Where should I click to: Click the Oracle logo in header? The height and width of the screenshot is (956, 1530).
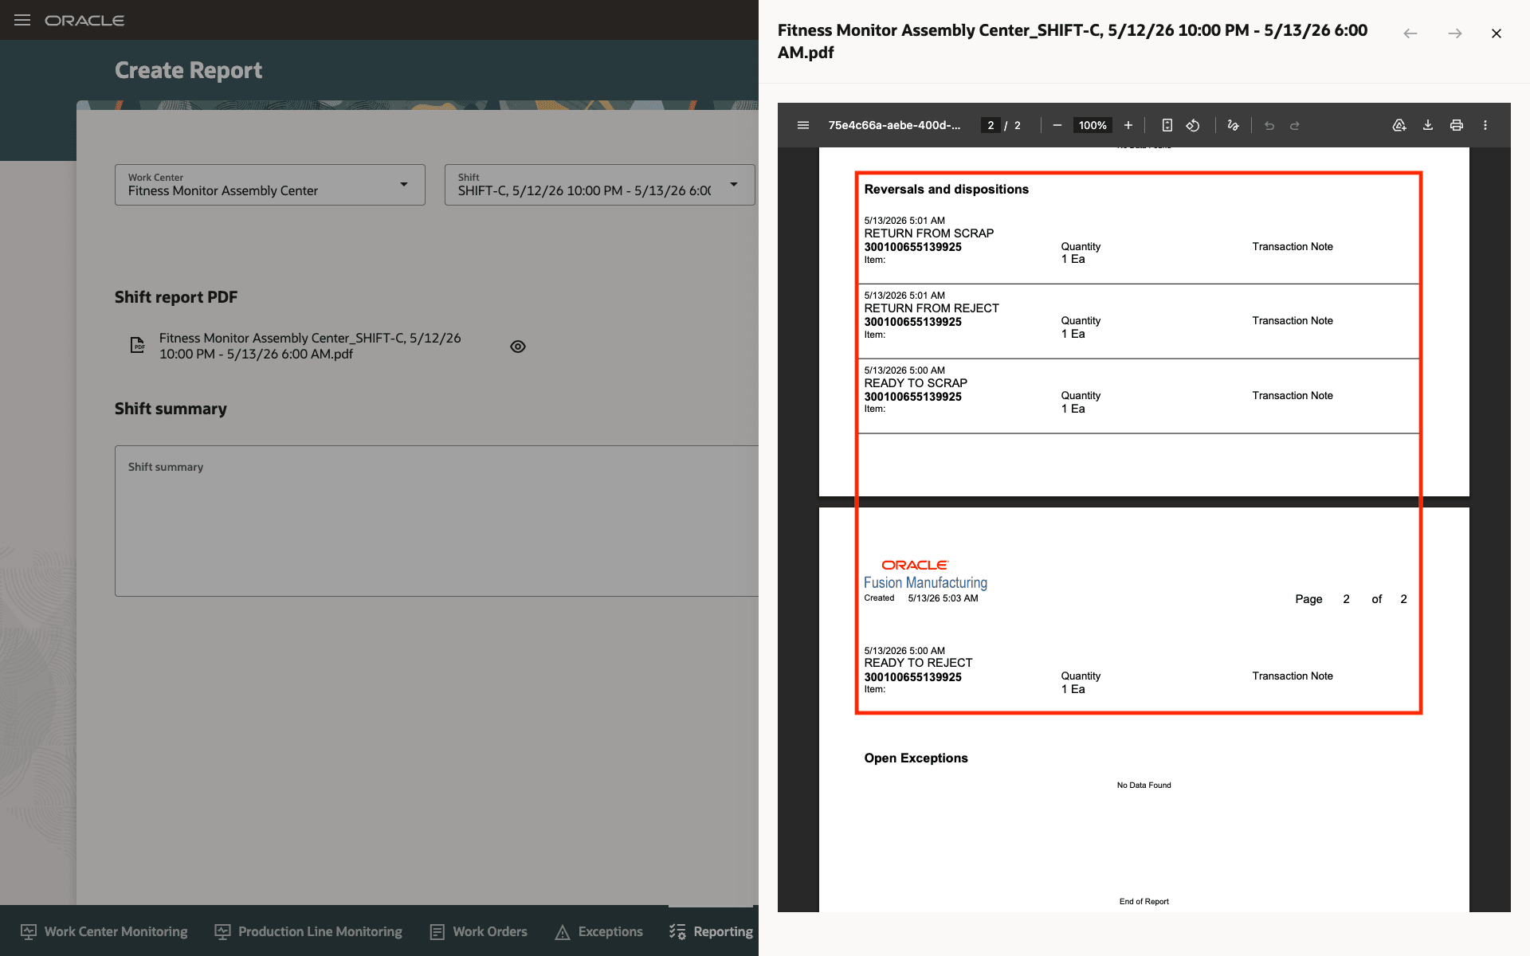(84, 20)
